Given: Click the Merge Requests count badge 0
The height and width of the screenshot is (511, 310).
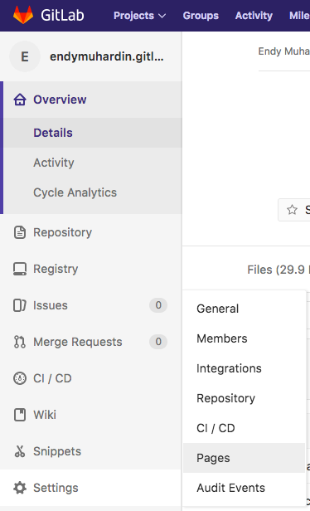Looking at the screenshot, I should click(x=158, y=342).
